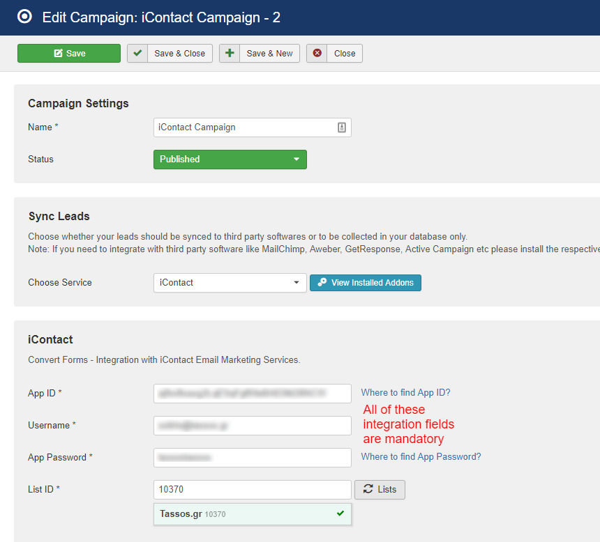600x542 pixels.
Task: Focus the Username input field
Action: point(252,426)
